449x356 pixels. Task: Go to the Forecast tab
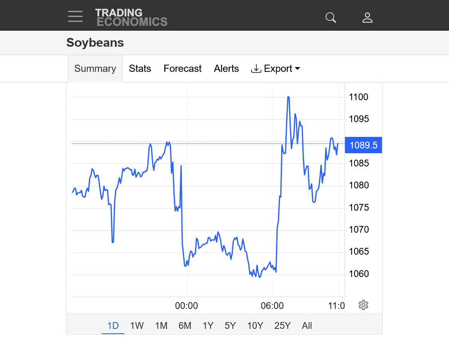tap(183, 69)
